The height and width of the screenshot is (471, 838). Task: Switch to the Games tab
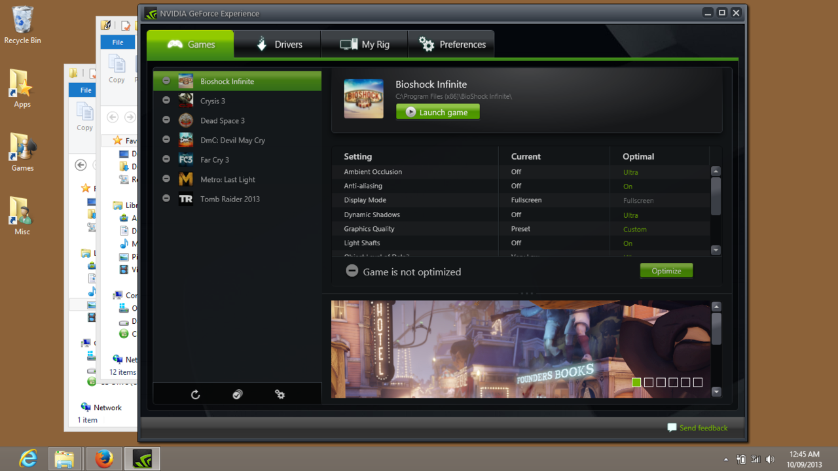[191, 44]
